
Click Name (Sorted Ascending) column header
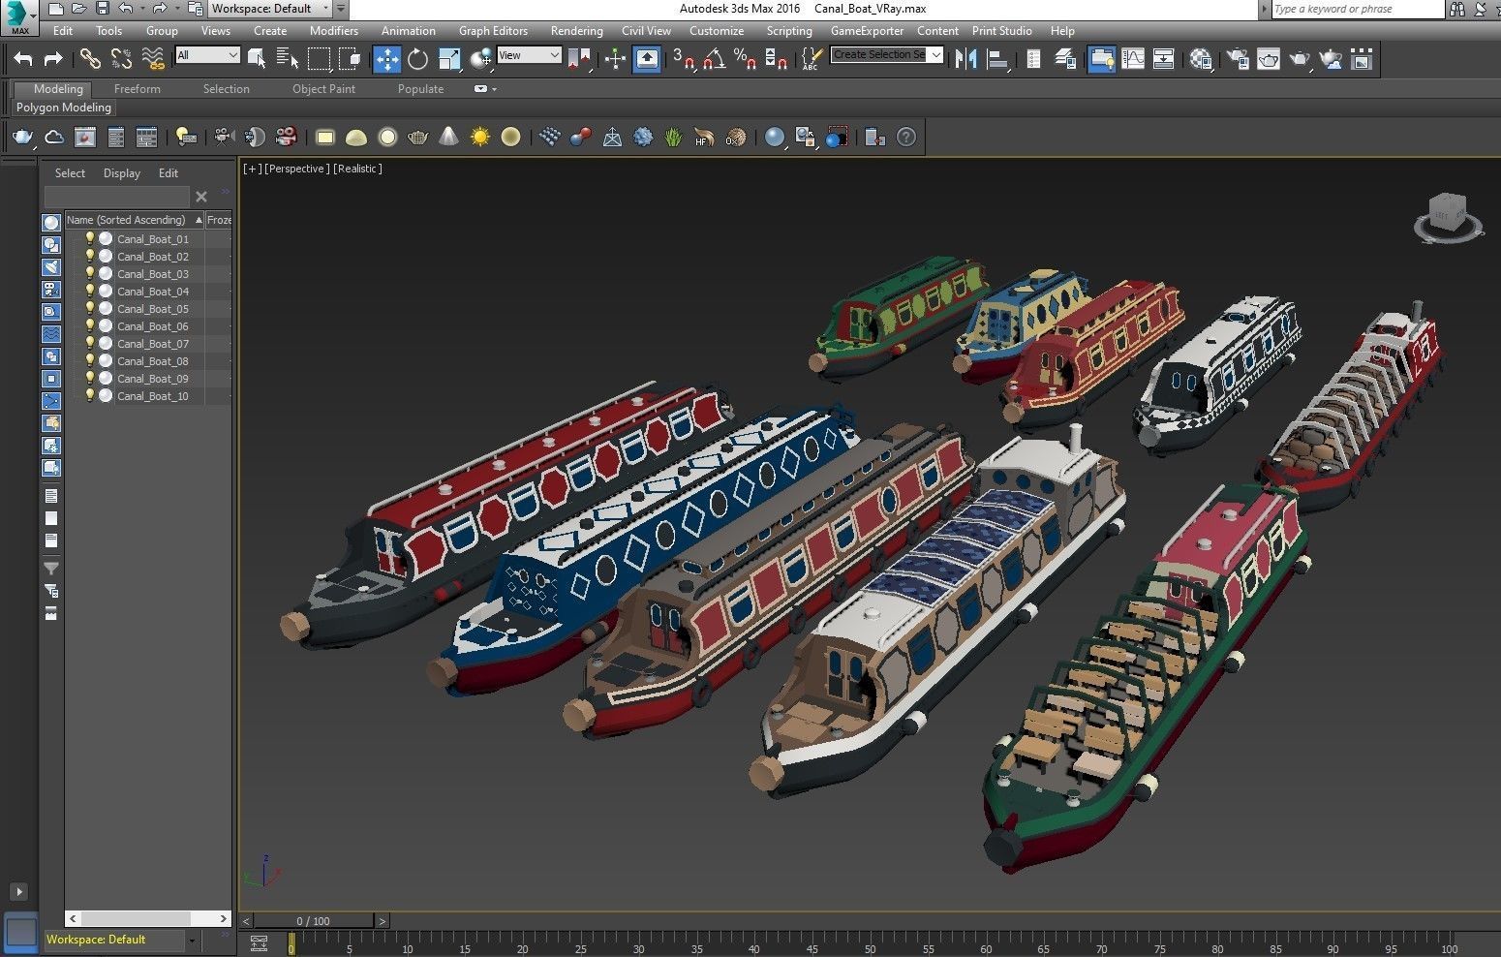pos(135,220)
